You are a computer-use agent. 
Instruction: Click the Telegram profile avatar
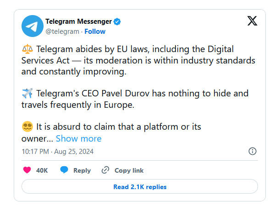(x=32, y=26)
